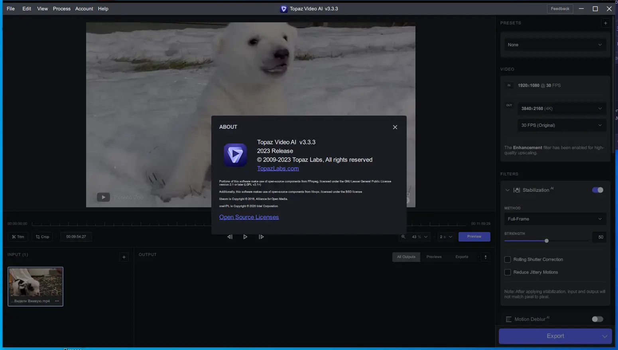The width and height of the screenshot is (618, 350).
Task: Open the 2 s preview duration dropdown
Action: click(446, 237)
